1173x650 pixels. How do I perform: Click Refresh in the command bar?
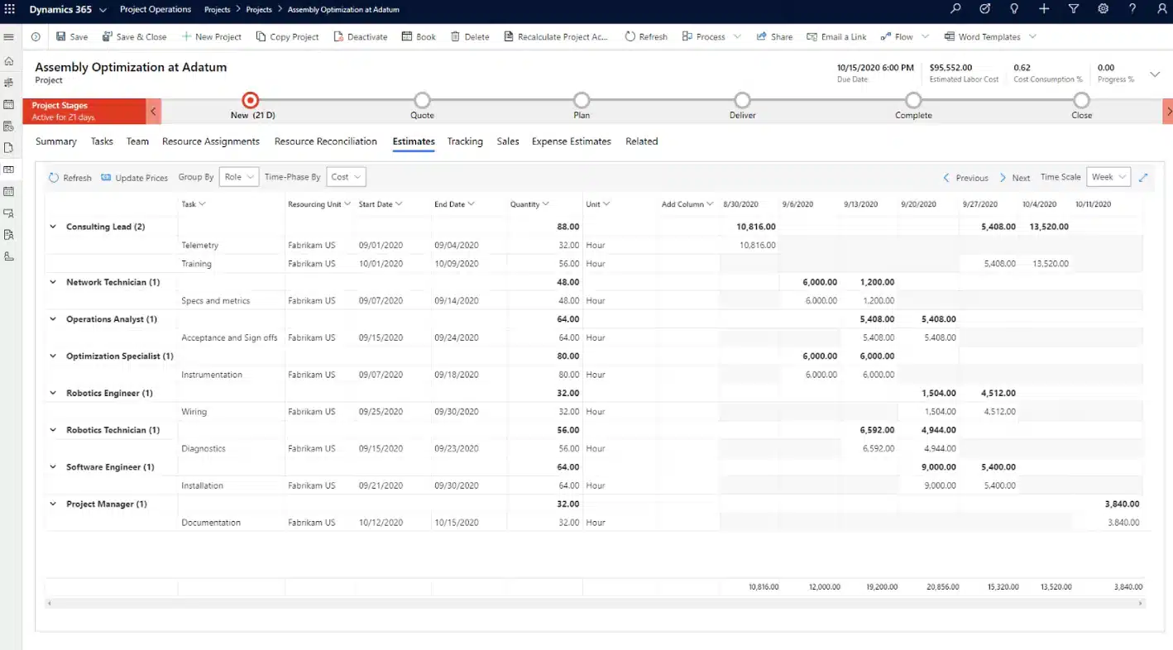pyautogui.click(x=646, y=36)
